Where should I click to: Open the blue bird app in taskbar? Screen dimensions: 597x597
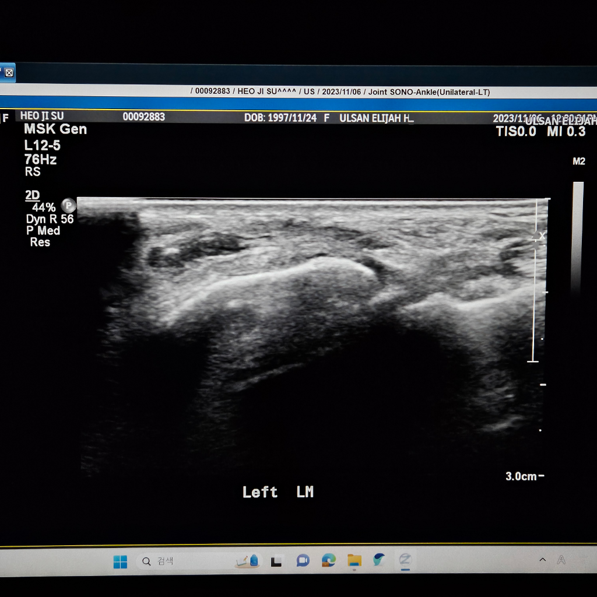click(x=379, y=560)
